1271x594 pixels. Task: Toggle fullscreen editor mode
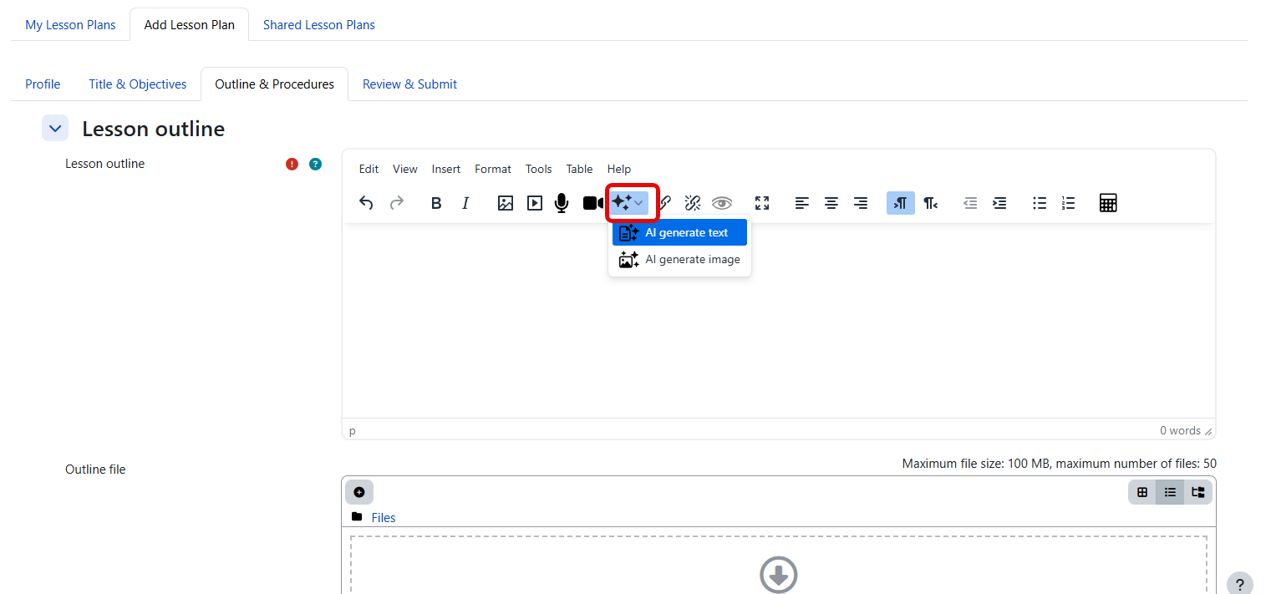coord(761,203)
